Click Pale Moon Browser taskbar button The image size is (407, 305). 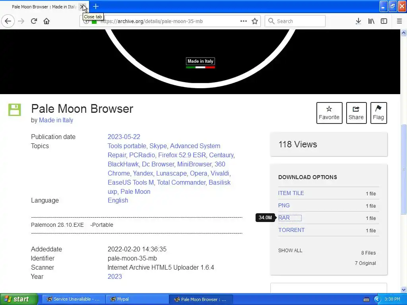201,299
